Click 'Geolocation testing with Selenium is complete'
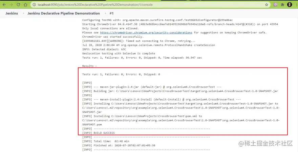The image size is (298, 152). click(119, 53)
